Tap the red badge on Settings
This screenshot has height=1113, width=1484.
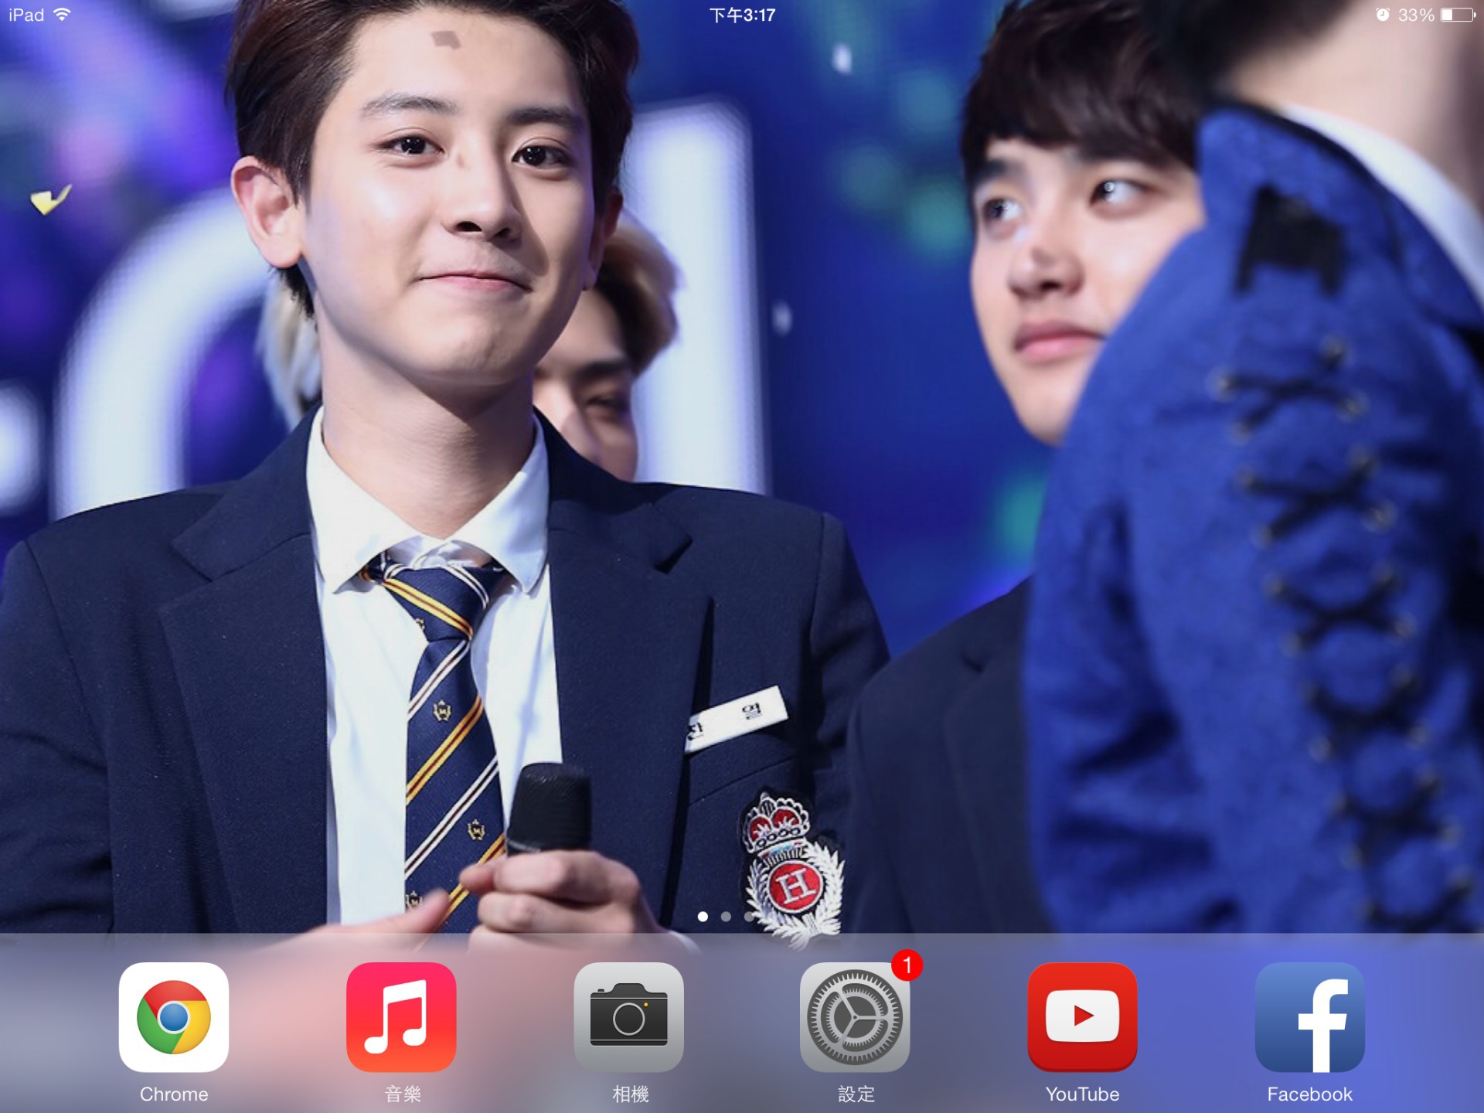[x=907, y=965]
